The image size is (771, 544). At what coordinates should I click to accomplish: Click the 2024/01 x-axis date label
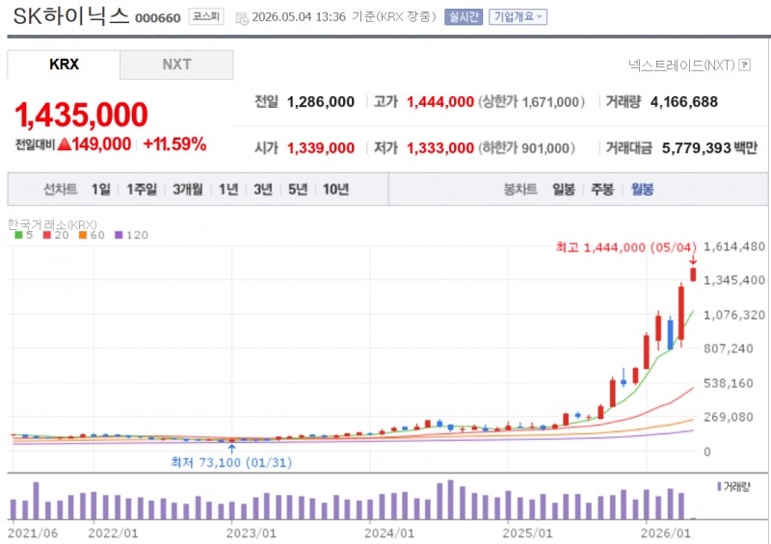pos(389,533)
